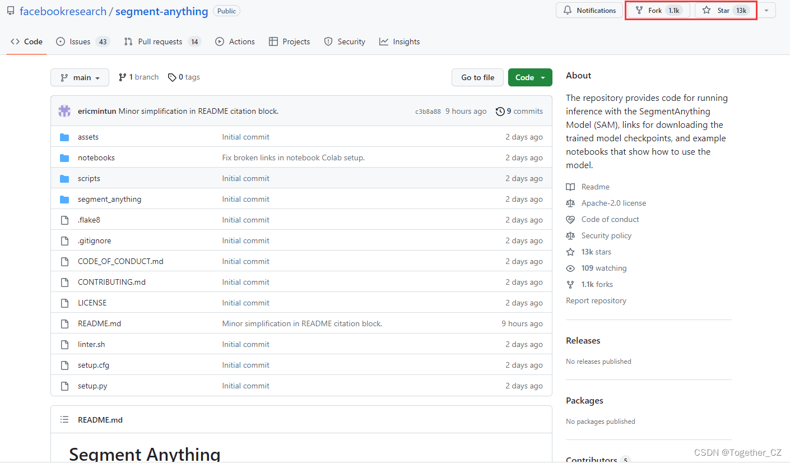The width and height of the screenshot is (790, 463).
Task: Open the Projects tab
Action: click(290, 41)
